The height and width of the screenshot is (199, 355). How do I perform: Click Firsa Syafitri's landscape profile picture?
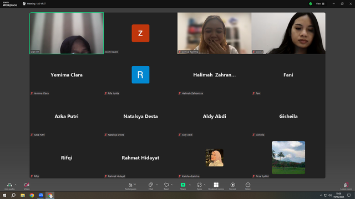tap(288, 158)
